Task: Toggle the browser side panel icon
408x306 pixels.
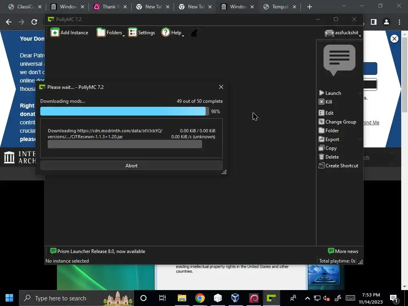Action: click(x=374, y=22)
